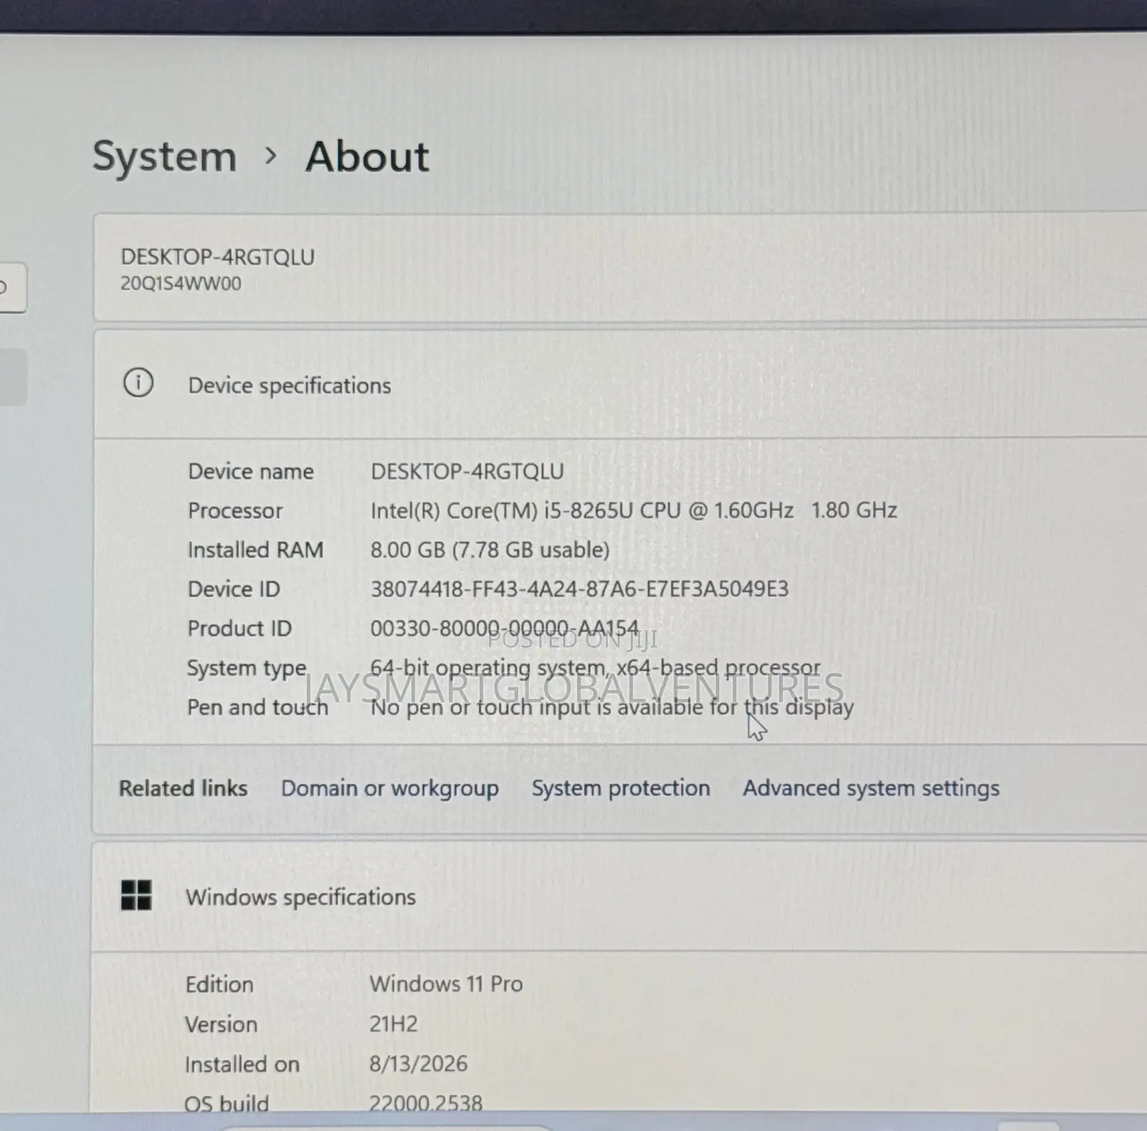The image size is (1147, 1131).
Task: Click the Pen and touch label
Action: tap(257, 707)
